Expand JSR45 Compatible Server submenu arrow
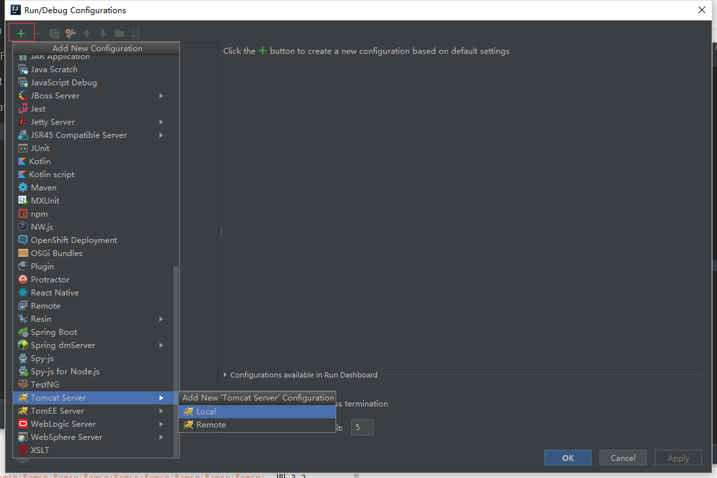Screen dimensions: 717x478 (x=161, y=135)
